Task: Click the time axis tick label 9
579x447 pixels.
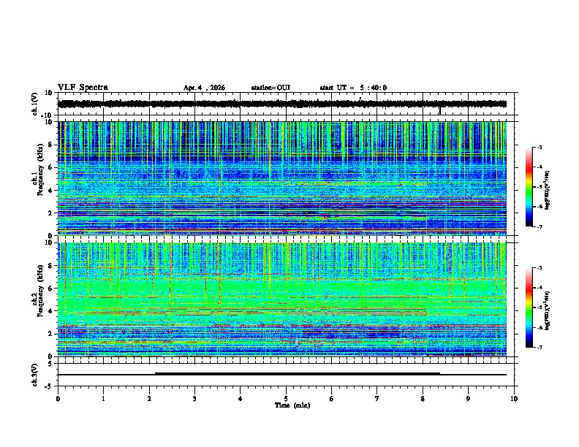Action: click(468, 399)
